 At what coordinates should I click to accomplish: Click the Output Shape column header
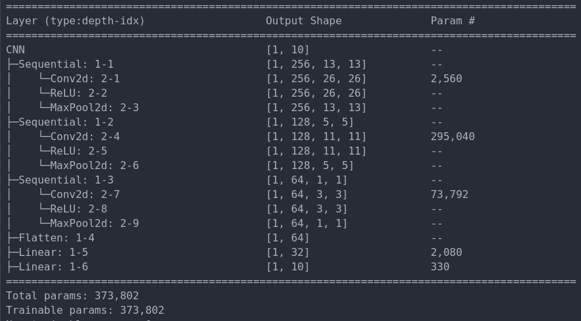pos(303,21)
